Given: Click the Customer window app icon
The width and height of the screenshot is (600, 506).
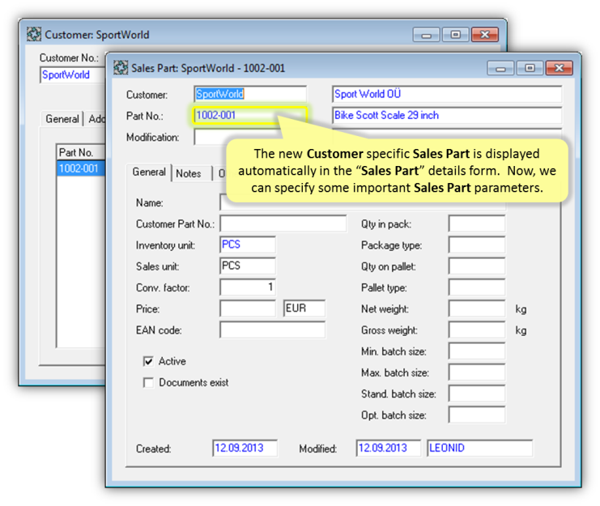Looking at the screenshot, I should click(34, 34).
